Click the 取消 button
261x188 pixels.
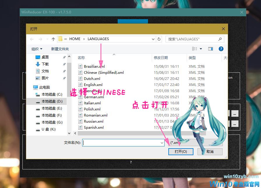210,152
